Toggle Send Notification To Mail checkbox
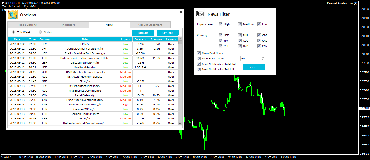 (x=199, y=69)
